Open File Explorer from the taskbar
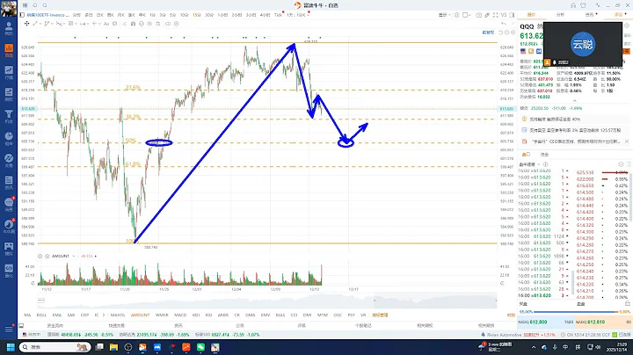The width and height of the screenshot is (633, 355). [113, 347]
